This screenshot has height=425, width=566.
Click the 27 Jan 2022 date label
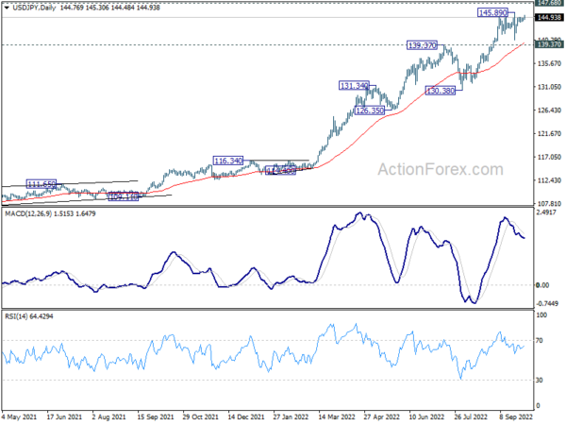tap(291, 417)
